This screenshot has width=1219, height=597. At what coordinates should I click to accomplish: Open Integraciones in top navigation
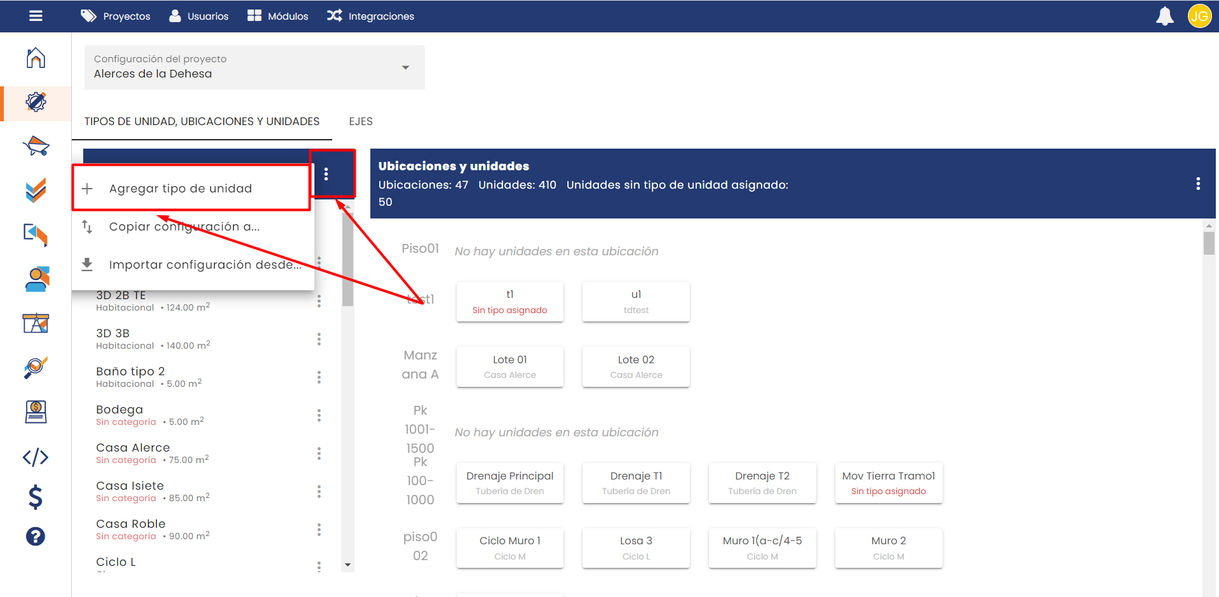[370, 16]
